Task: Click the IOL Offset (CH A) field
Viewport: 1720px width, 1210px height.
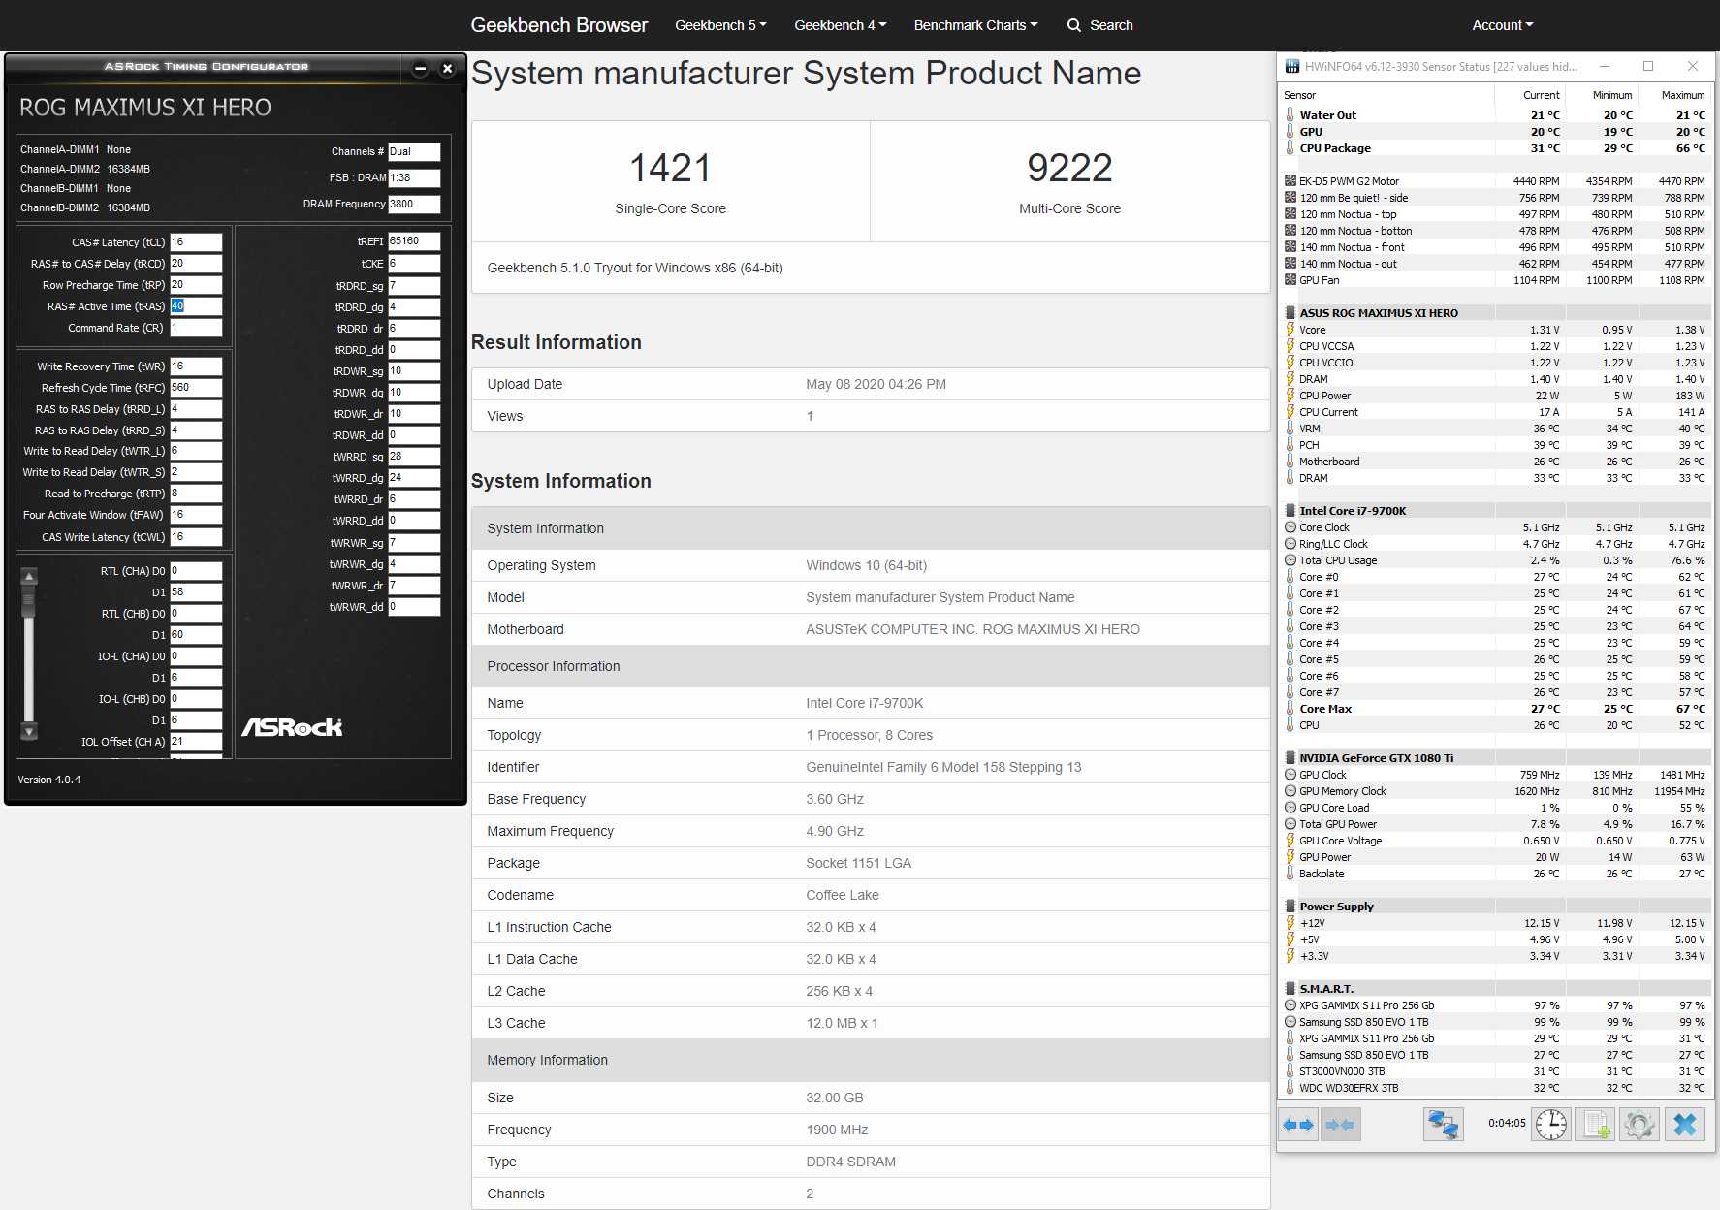Action: (196, 742)
